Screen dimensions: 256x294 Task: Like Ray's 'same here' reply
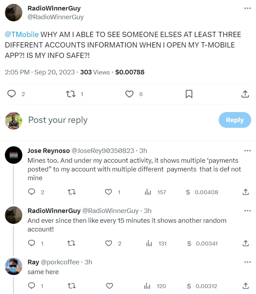(109, 286)
